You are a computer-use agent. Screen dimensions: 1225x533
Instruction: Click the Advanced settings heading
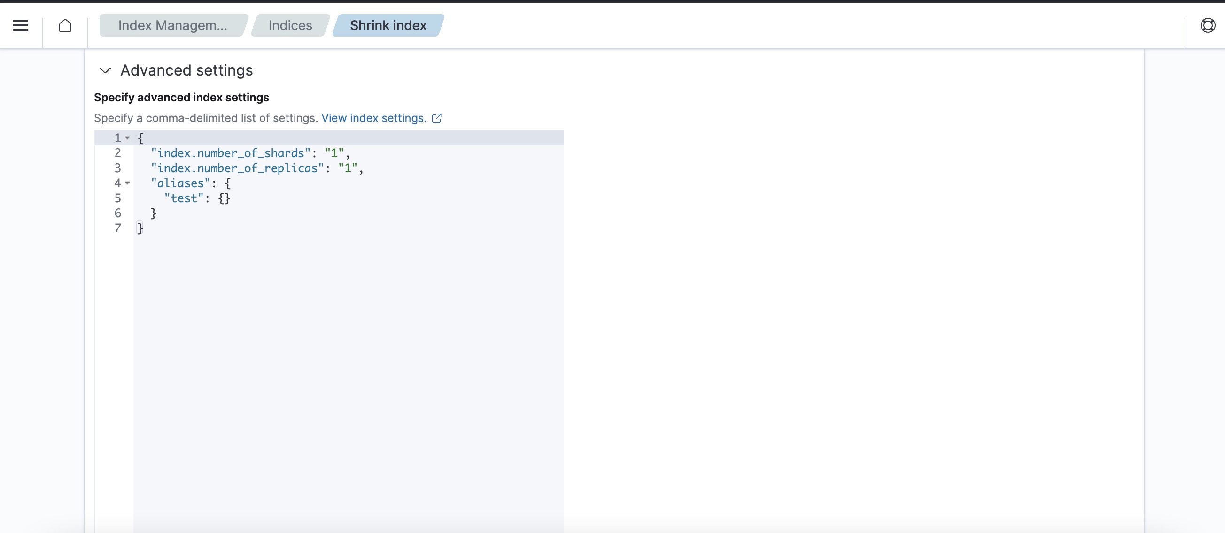point(186,70)
